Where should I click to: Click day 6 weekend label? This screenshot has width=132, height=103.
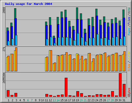coord(28,100)
